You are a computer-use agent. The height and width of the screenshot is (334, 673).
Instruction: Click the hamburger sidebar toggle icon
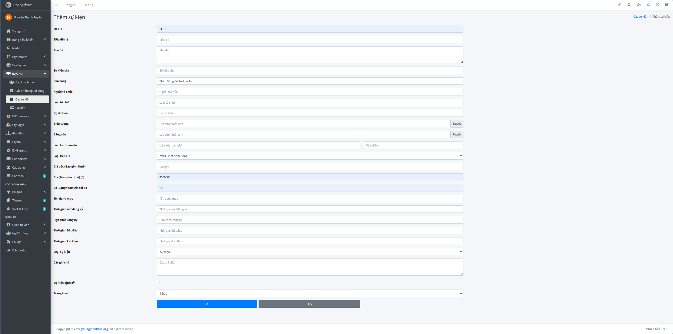[x=56, y=5]
